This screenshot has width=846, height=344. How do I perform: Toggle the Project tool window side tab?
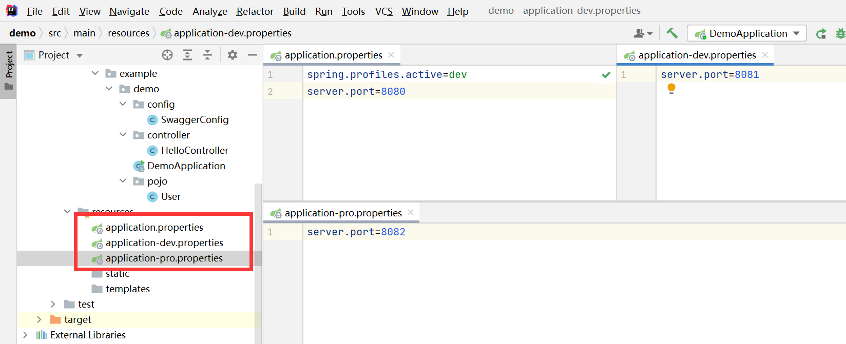tap(9, 70)
